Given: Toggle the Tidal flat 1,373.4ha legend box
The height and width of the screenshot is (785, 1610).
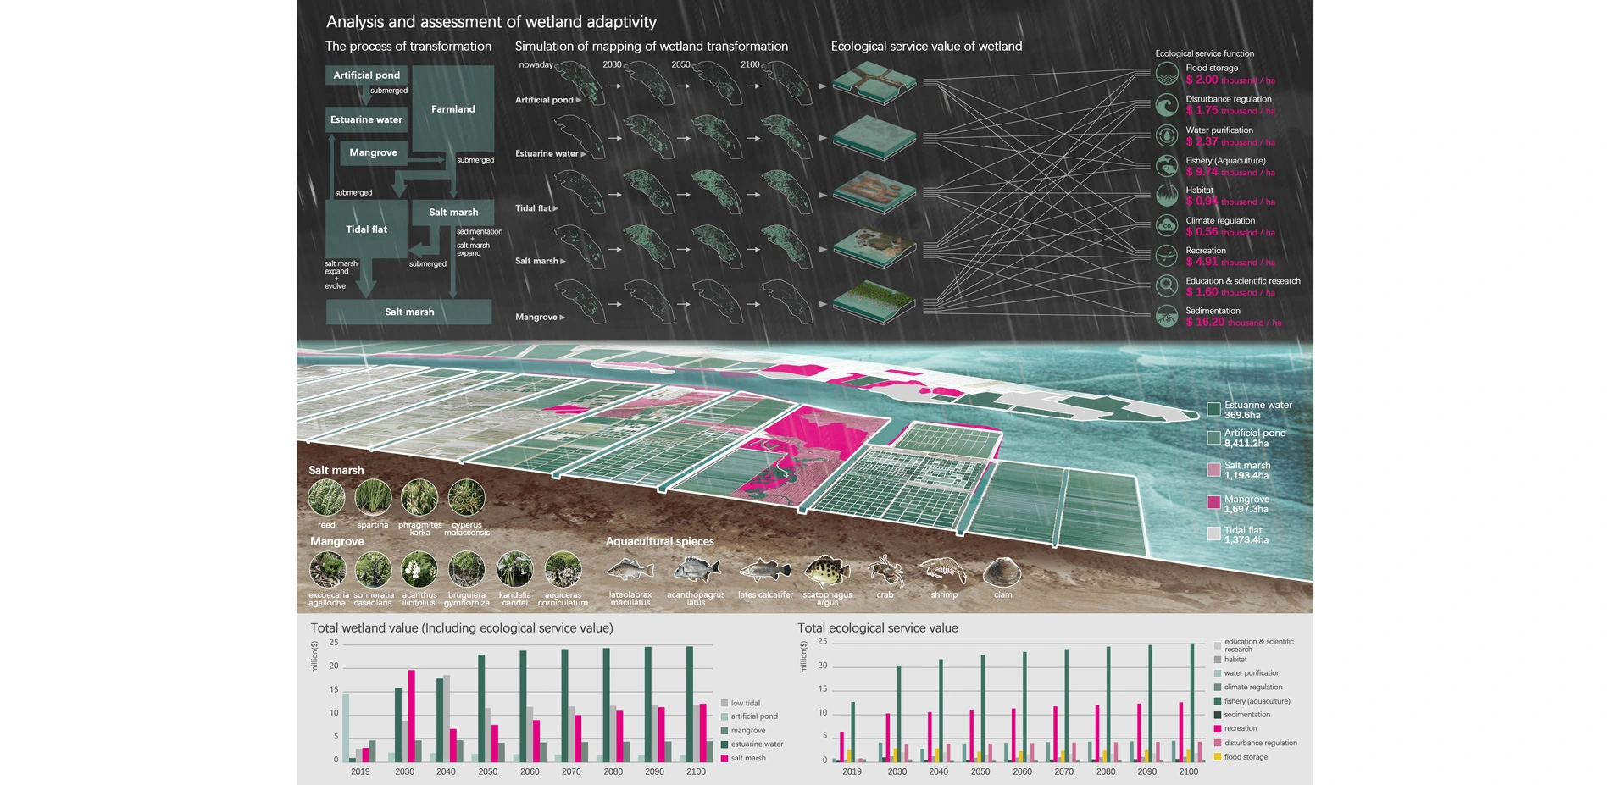Looking at the screenshot, I should tap(1213, 534).
